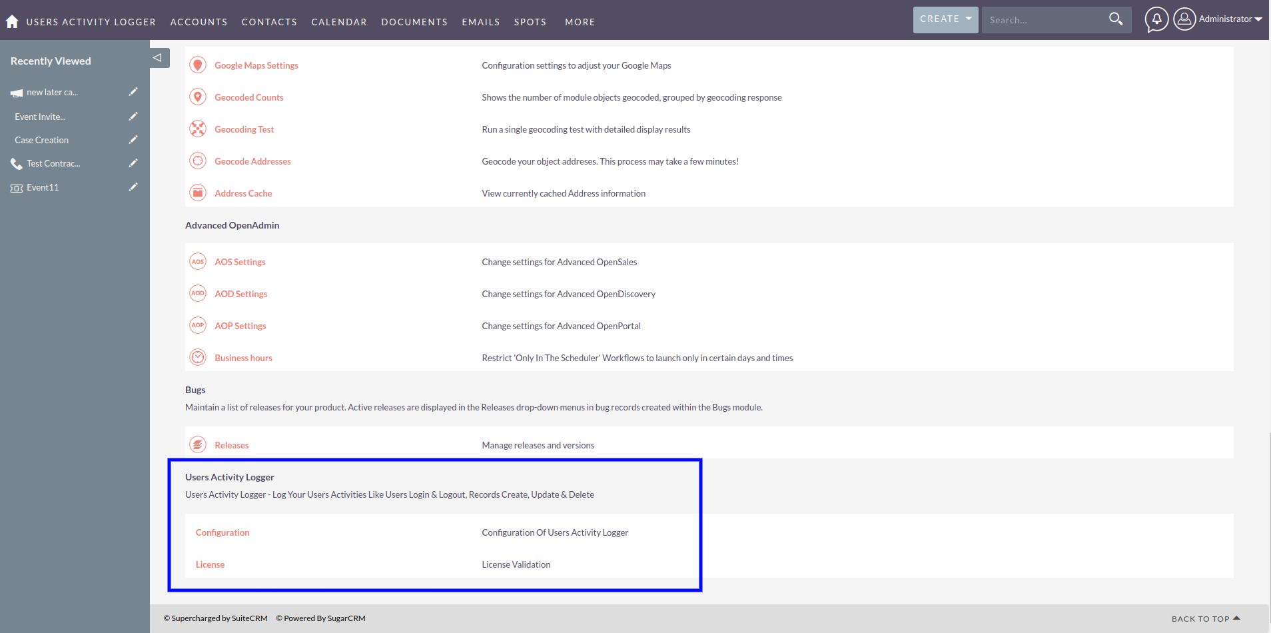Open the Documents menu

click(x=414, y=22)
